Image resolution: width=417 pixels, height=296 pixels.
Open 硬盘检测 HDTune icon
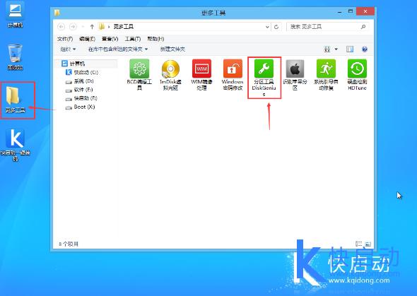click(x=357, y=75)
